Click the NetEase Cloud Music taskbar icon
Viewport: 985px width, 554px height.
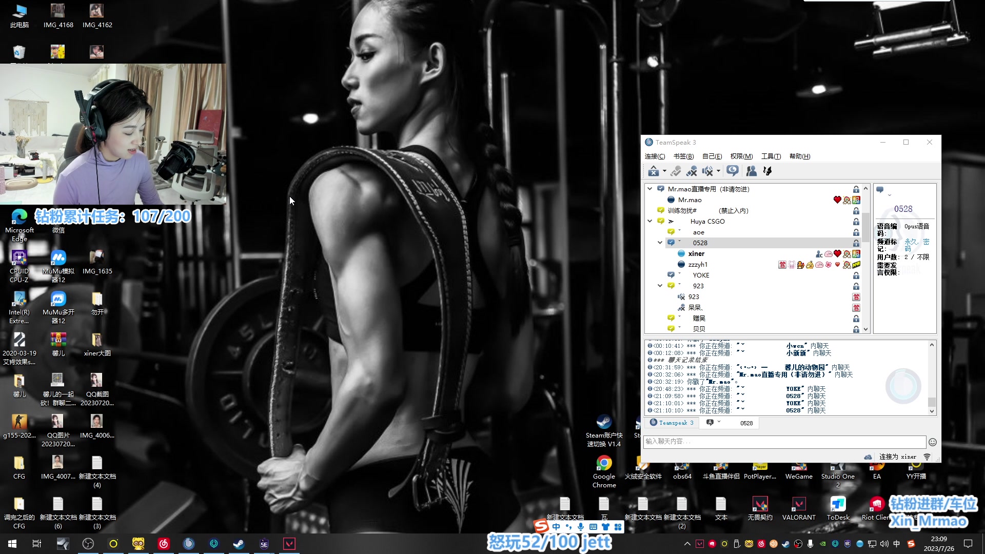164,544
